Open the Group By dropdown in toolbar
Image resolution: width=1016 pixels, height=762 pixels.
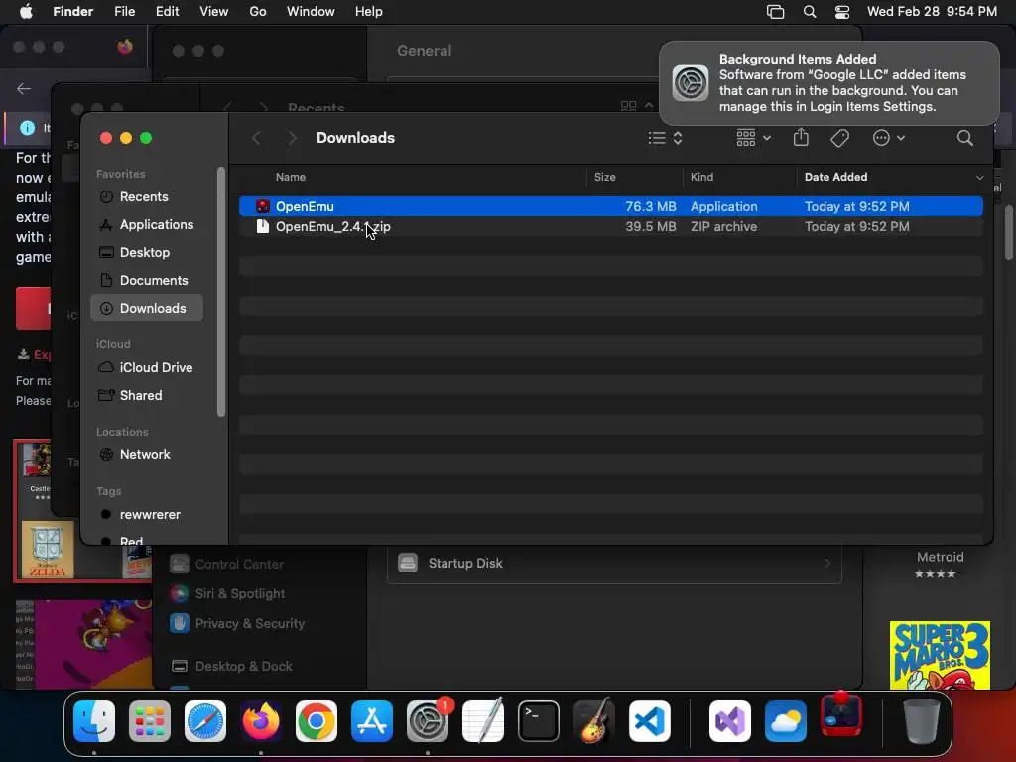pos(754,138)
